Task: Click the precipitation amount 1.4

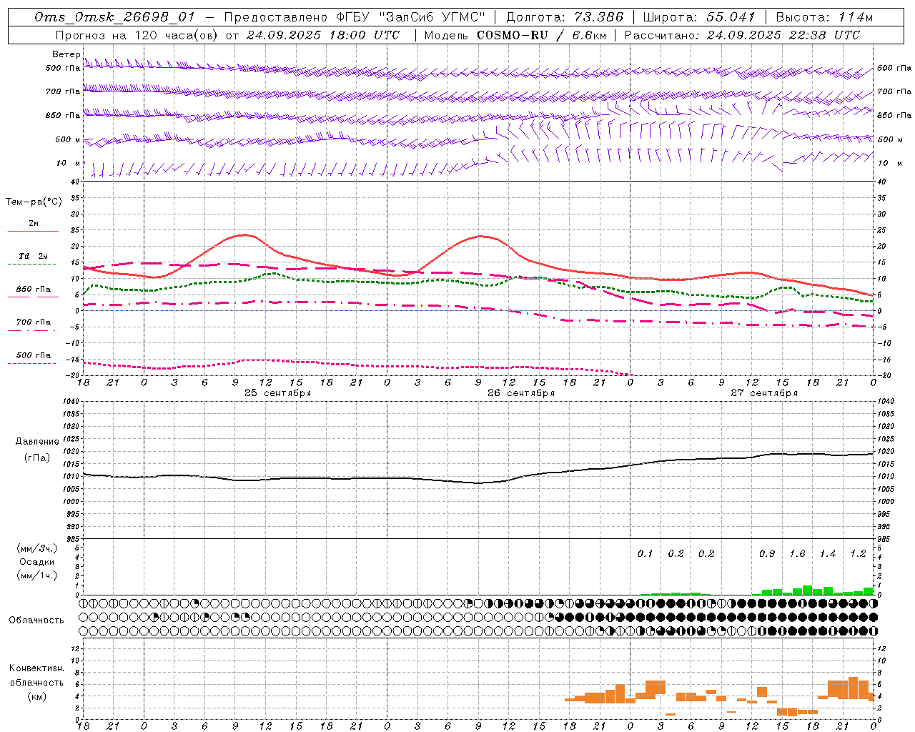Action: pyautogui.click(x=828, y=554)
